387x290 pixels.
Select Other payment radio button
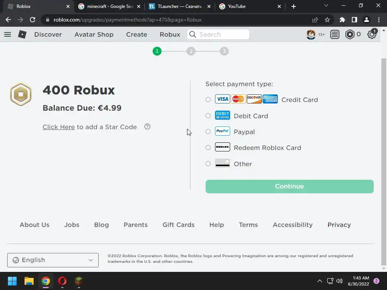coord(208,164)
